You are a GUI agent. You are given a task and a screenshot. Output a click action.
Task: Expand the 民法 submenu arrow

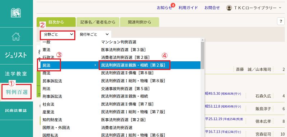[95, 65]
